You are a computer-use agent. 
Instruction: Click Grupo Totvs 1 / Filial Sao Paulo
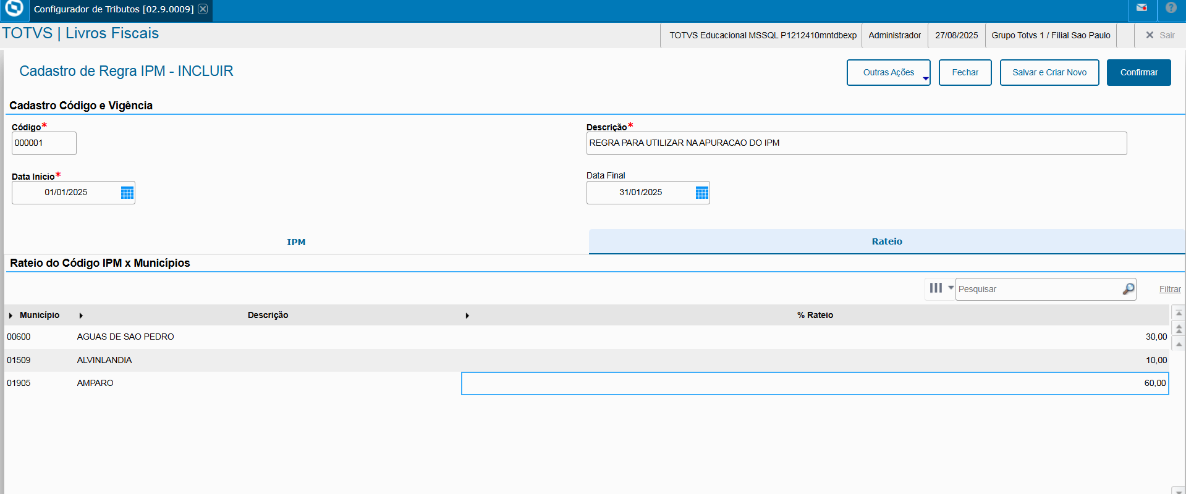1051,35
